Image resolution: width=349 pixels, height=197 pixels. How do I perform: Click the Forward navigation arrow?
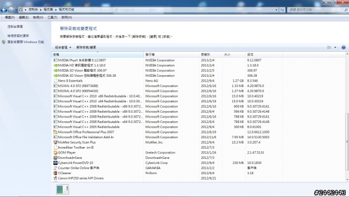(11, 10)
